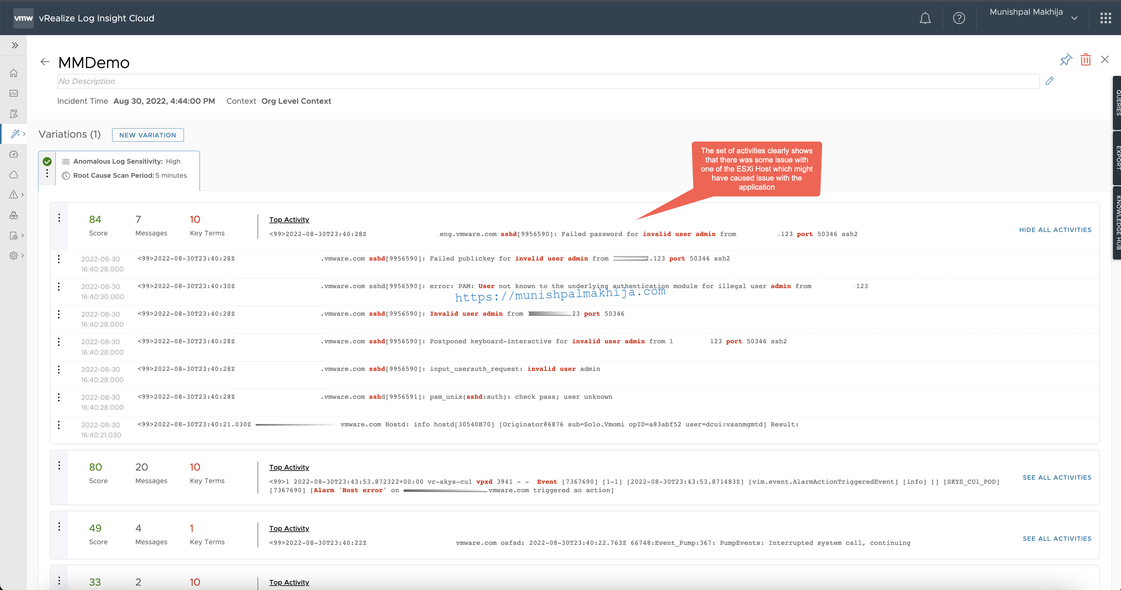
Task: Click 'Root Cause Scan Period: 5 minutes' text
Action: point(130,176)
